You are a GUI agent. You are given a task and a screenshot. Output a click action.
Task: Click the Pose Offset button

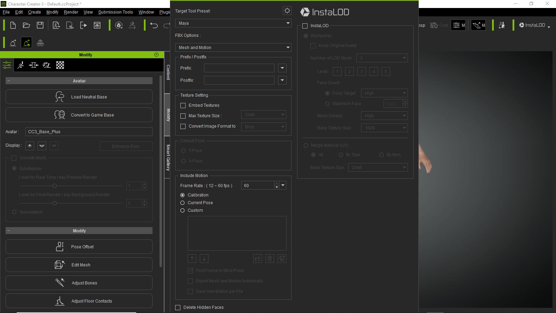(79, 247)
